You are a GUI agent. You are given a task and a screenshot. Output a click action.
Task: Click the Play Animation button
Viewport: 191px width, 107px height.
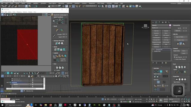(152, 99)
